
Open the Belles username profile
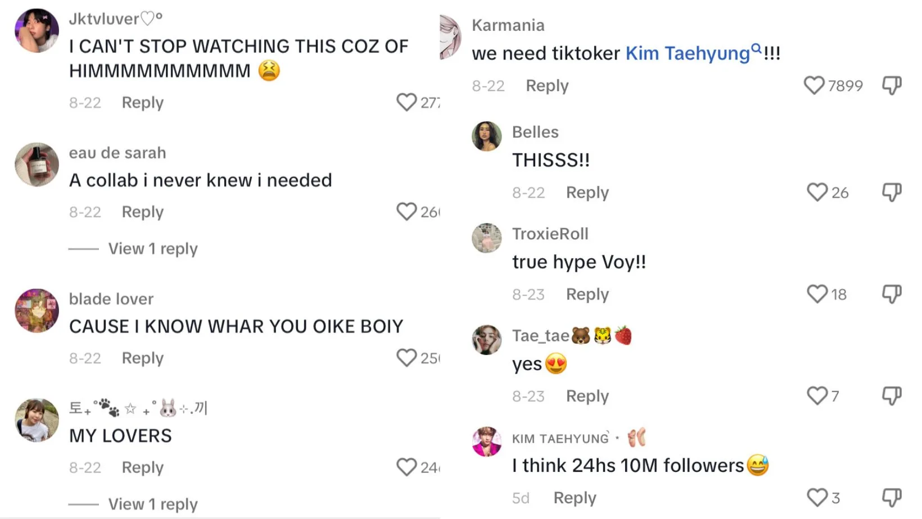535,132
